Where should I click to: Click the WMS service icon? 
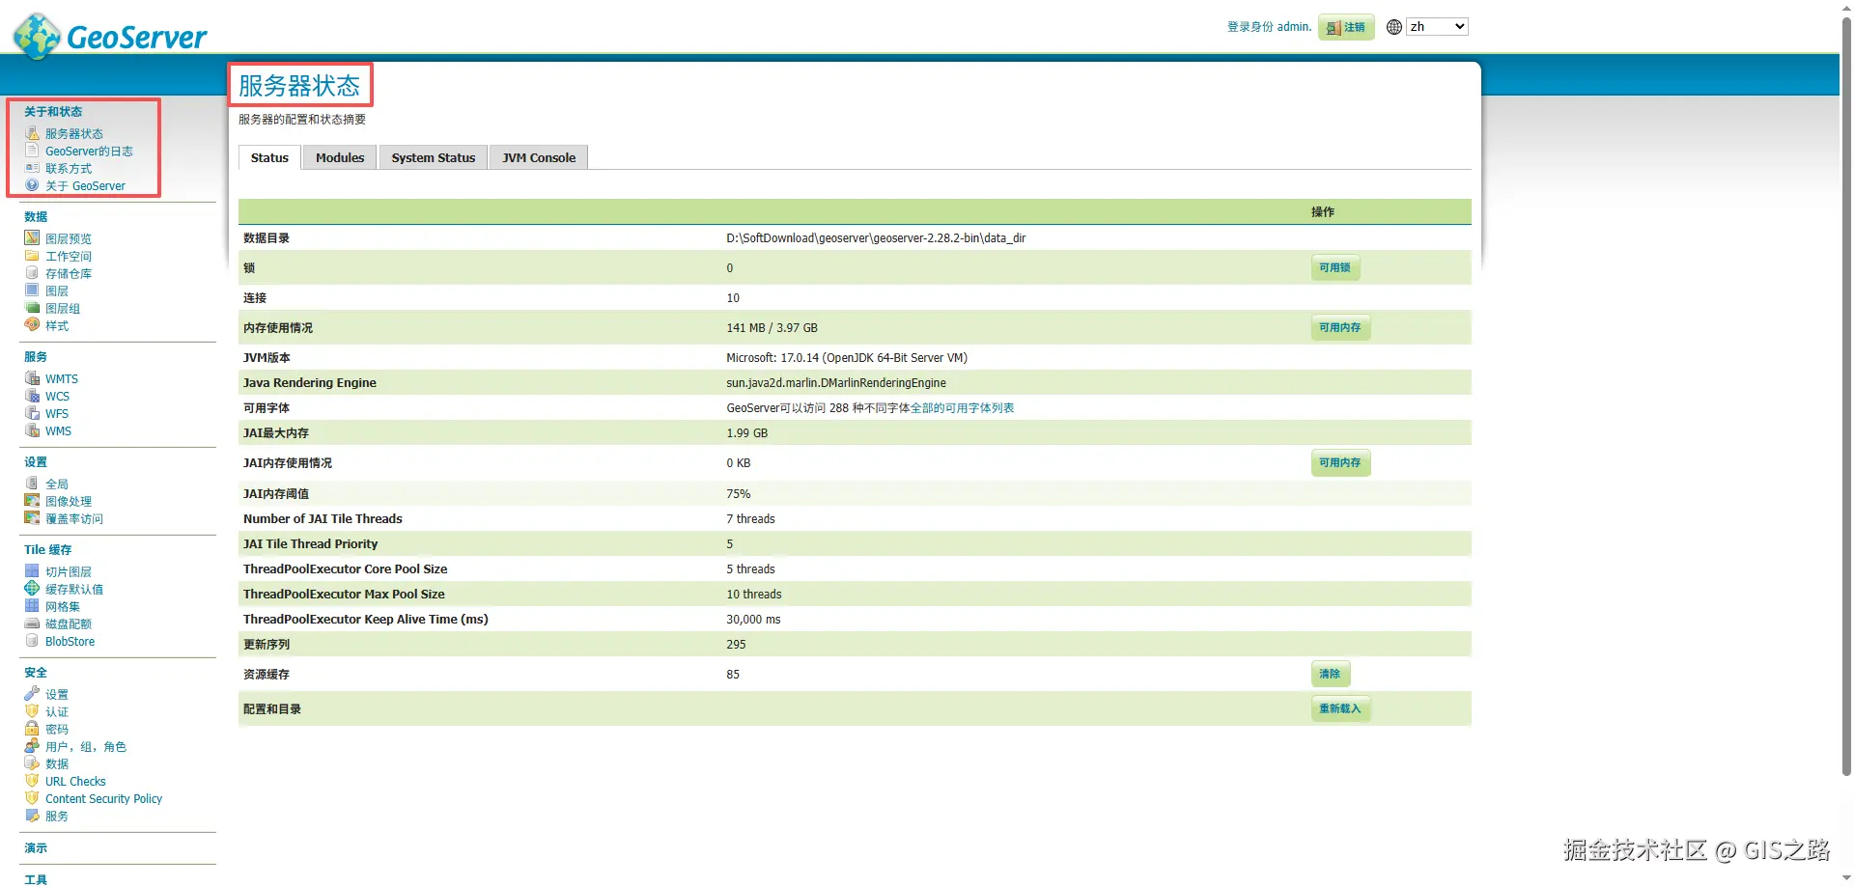pyautogui.click(x=32, y=430)
